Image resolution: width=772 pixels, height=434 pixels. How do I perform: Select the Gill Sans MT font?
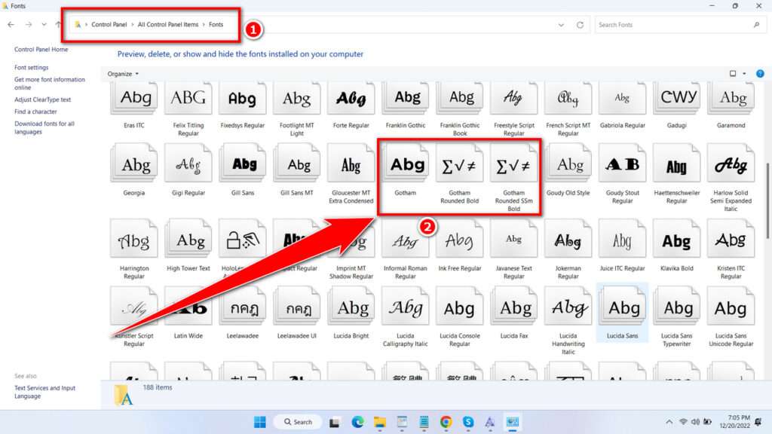point(297,170)
